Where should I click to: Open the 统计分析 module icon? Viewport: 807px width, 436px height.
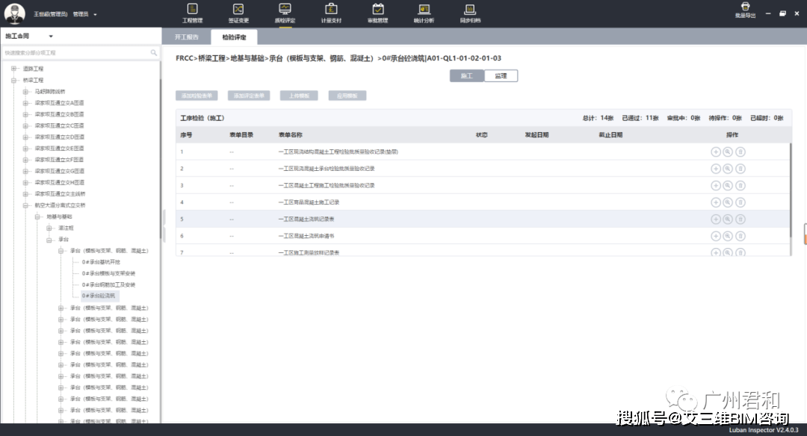click(424, 9)
